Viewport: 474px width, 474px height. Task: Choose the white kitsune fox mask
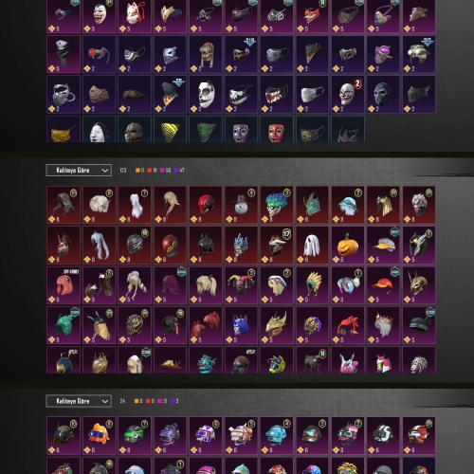(135, 14)
